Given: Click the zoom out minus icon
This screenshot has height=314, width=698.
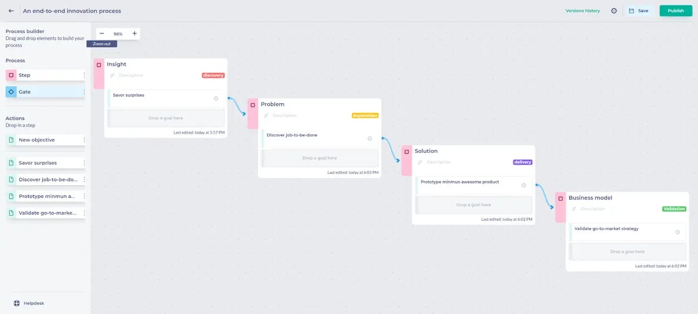Looking at the screenshot, I should (102, 34).
